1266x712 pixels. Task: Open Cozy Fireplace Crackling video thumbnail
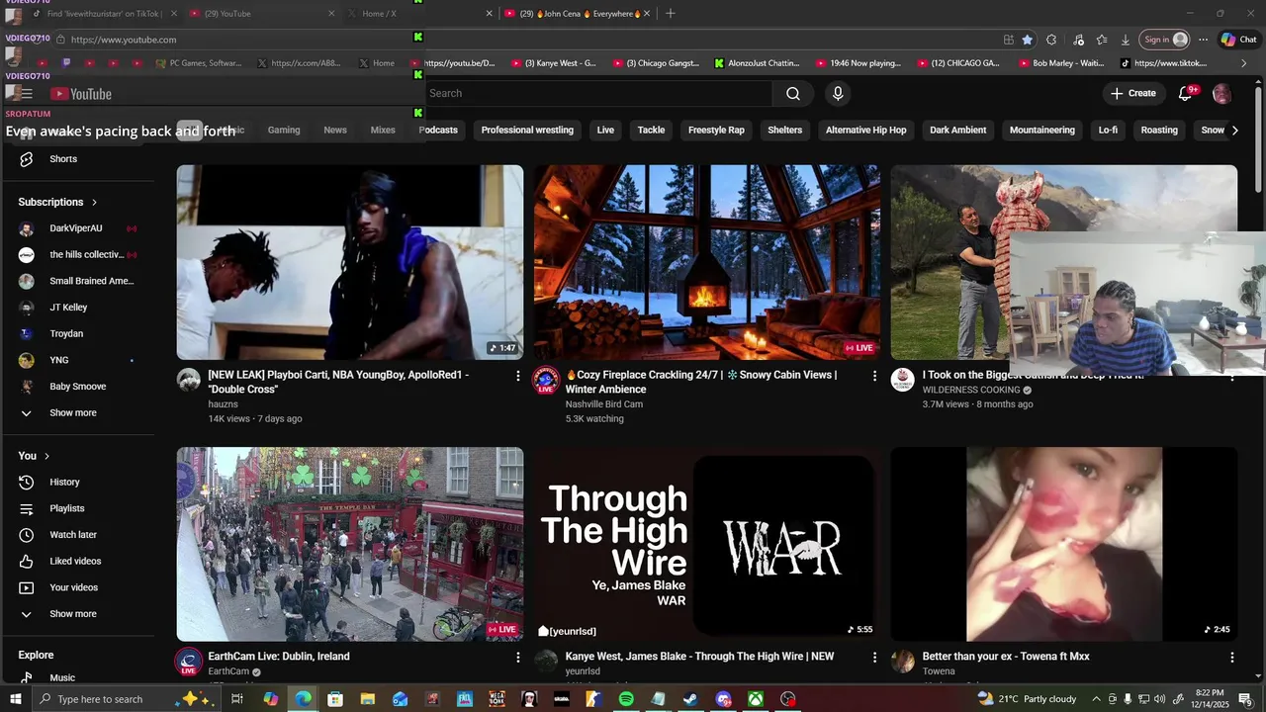(707, 262)
